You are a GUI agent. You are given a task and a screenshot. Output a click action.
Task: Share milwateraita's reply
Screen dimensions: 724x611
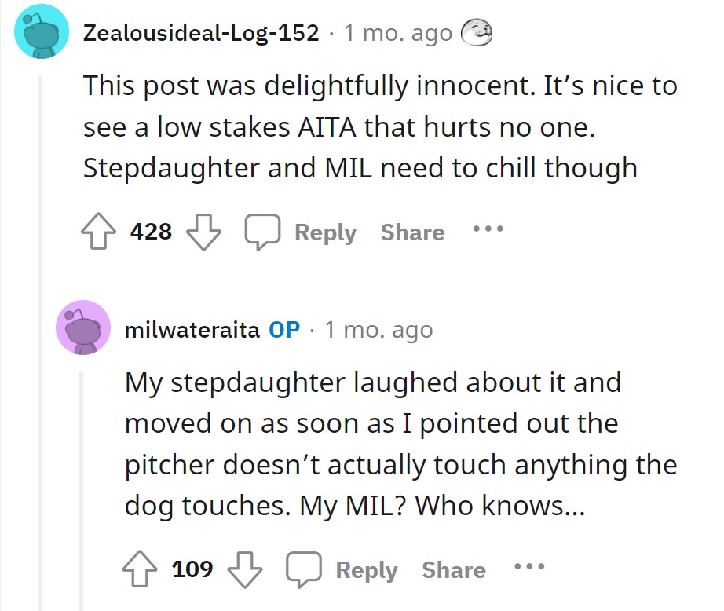click(x=454, y=570)
